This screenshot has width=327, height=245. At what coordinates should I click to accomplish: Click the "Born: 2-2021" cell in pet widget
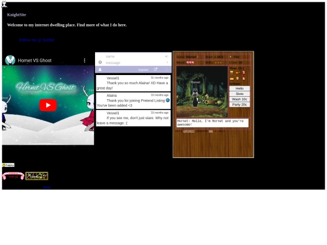point(214,57)
